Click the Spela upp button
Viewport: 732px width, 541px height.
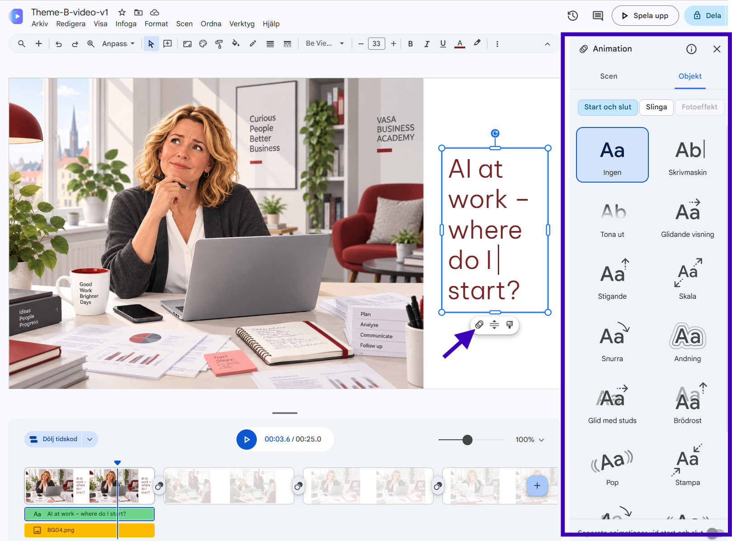(x=645, y=16)
